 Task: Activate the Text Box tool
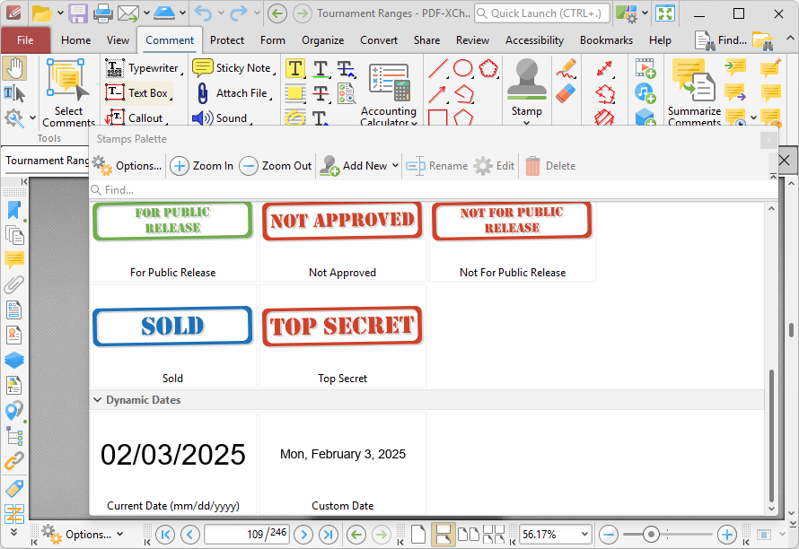(137, 92)
